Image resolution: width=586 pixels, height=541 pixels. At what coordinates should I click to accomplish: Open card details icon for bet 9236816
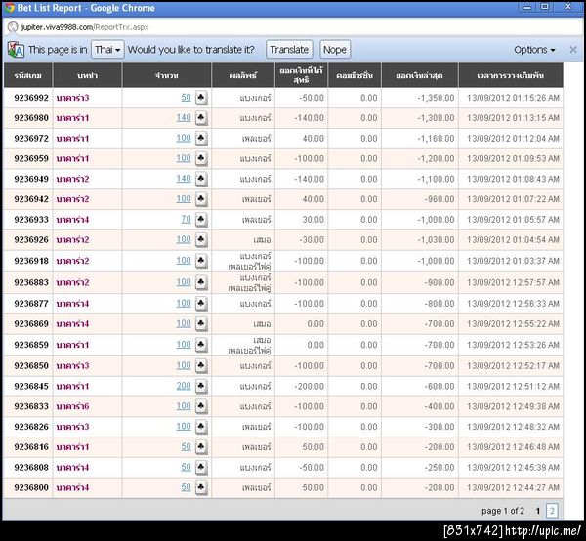click(x=201, y=447)
